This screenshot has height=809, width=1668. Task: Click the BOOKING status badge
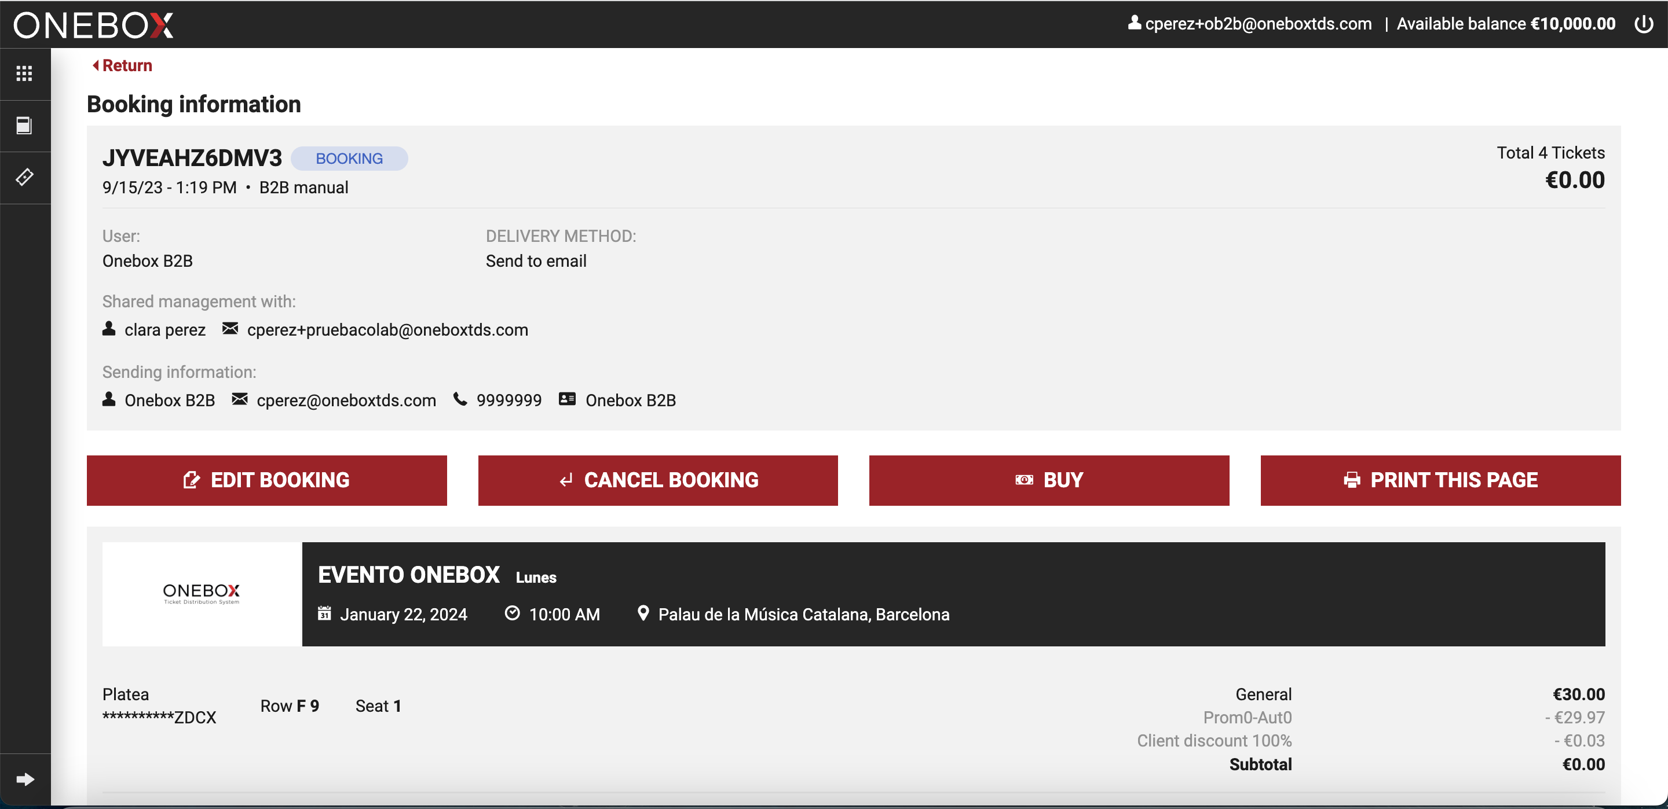[349, 159]
